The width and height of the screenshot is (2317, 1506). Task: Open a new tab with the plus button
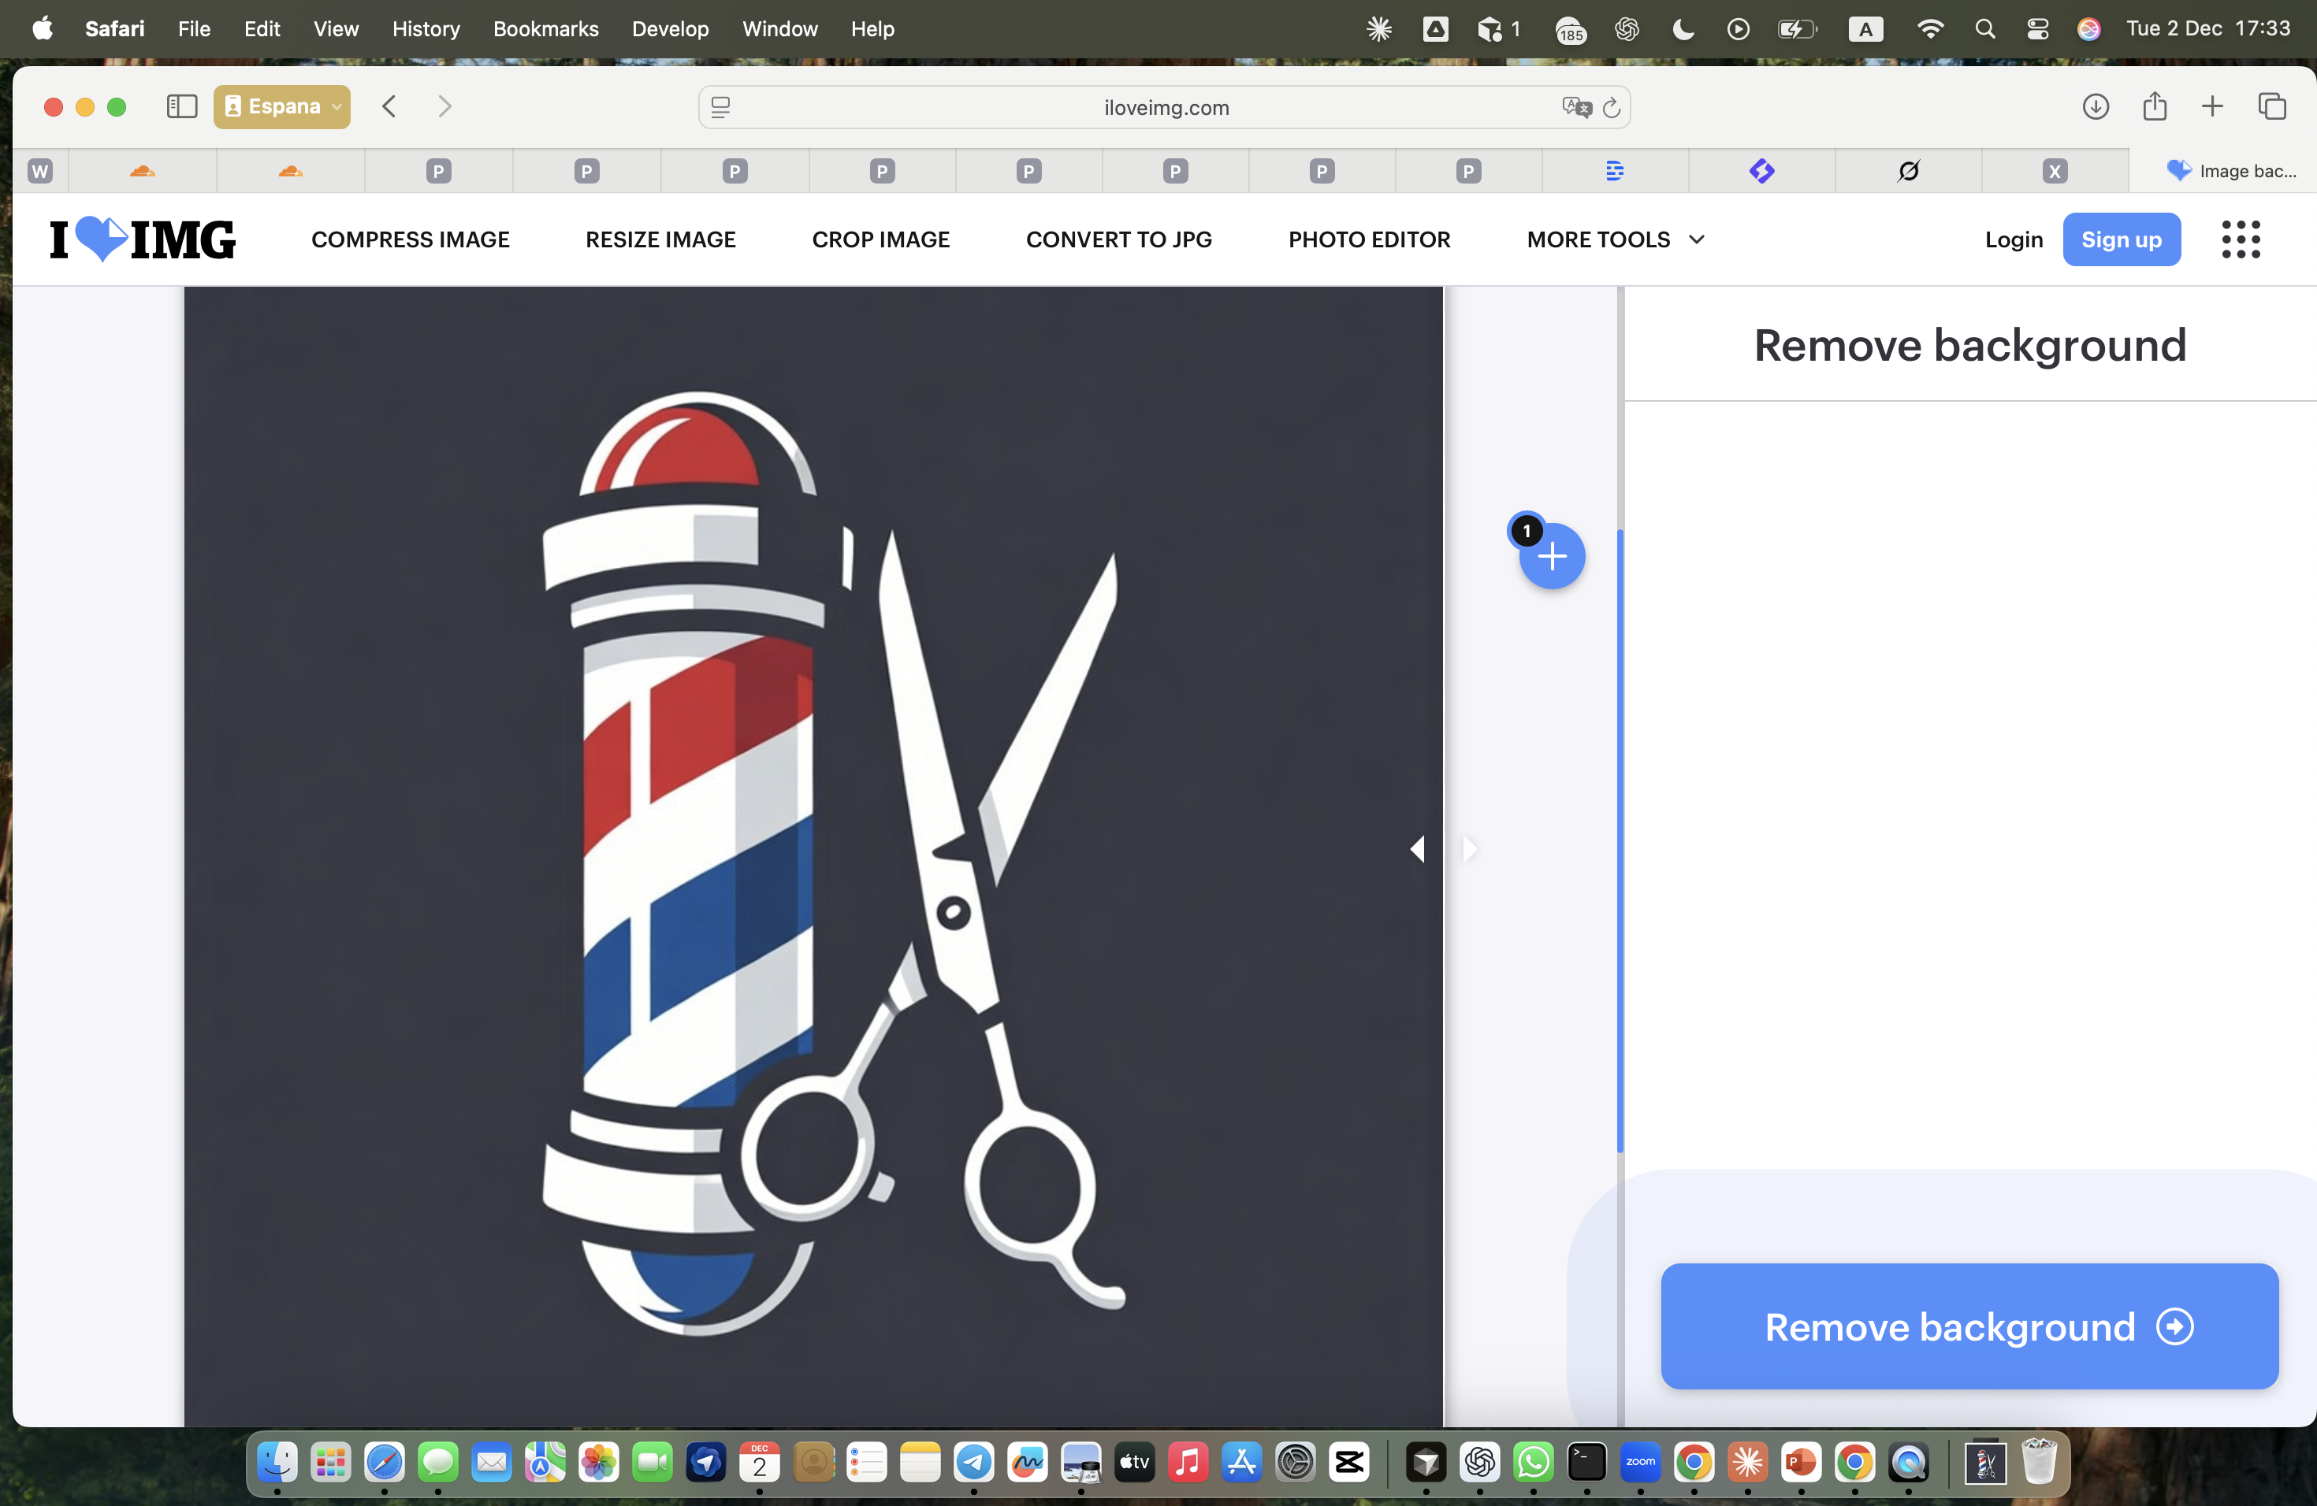pos(2212,107)
